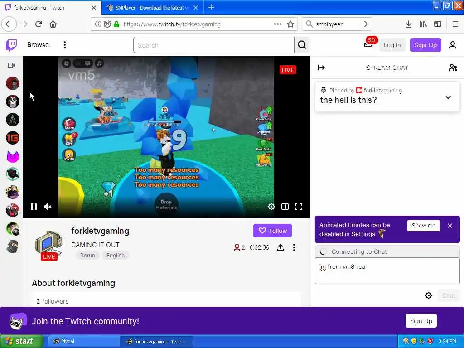Click the followed channels camera icon in sidebar

click(x=11, y=65)
